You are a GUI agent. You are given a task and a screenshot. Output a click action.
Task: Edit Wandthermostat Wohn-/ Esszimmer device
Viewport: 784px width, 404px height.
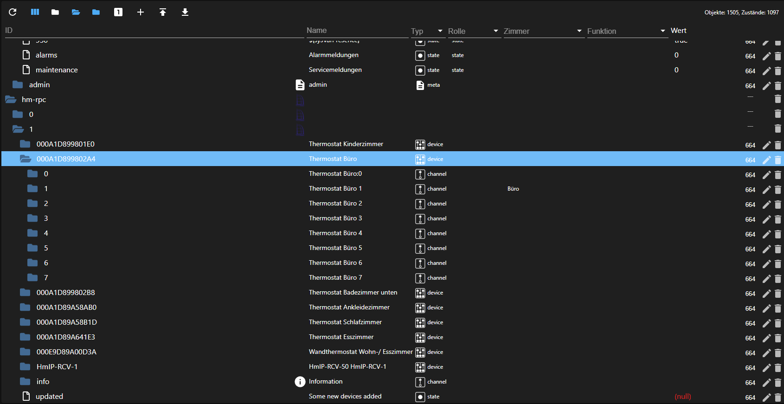(x=766, y=353)
